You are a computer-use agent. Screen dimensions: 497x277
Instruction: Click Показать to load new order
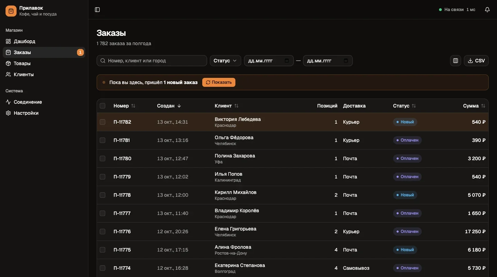219,82
